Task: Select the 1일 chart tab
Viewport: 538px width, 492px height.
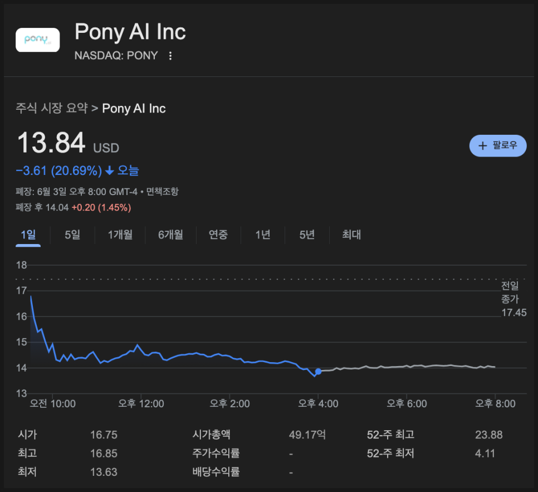Action: point(28,235)
